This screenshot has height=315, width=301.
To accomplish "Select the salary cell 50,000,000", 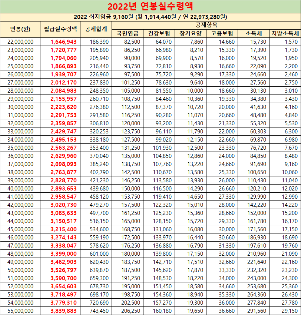I will (x=20, y=270).
